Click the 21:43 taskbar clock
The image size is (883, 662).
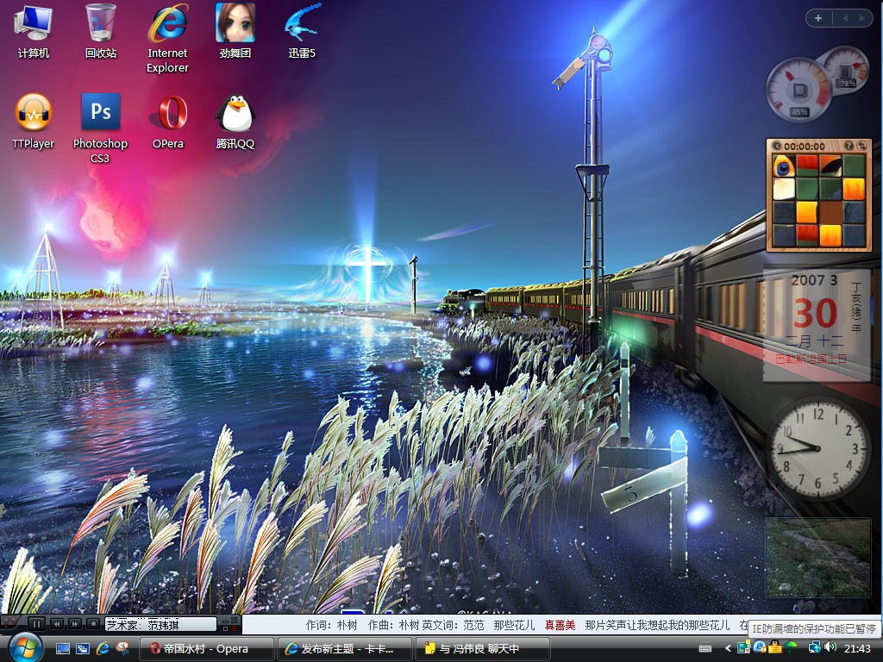tap(857, 648)
